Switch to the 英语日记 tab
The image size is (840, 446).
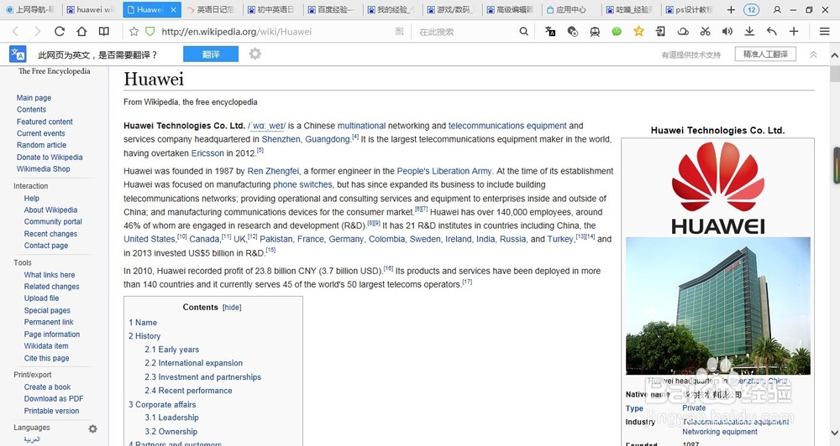tap(211, 9)
